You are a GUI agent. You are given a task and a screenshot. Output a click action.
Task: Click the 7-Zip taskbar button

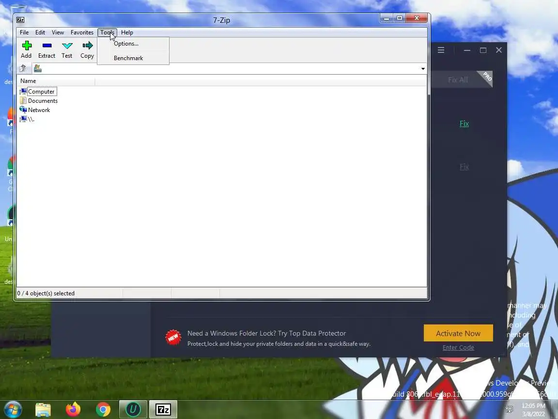(x=163, y=409)
